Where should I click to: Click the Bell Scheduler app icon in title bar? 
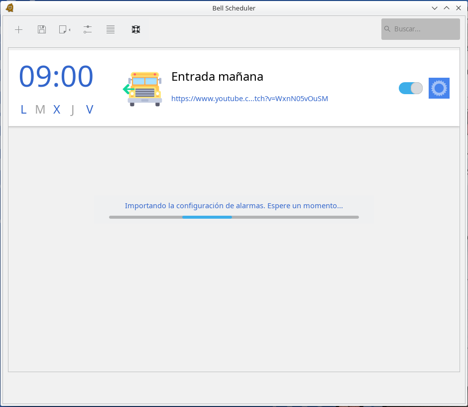(9, 8)
